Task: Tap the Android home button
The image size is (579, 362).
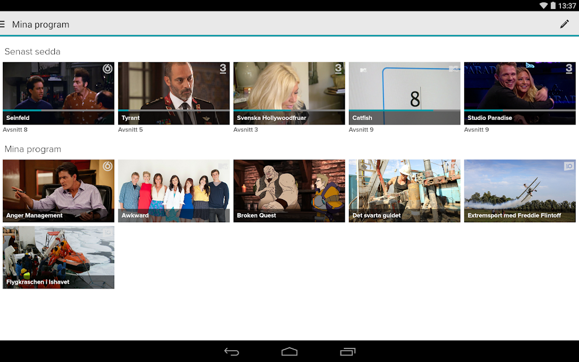Action: point(289,352)
